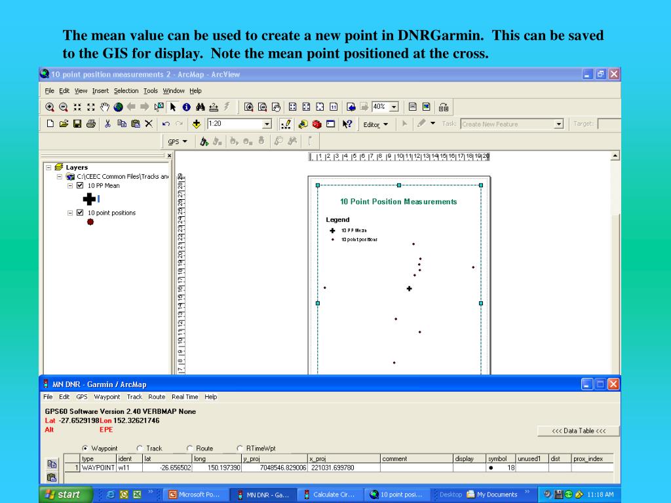
Task: Switch to Calculate Cir... taskbar button
Action: (330, 494)
